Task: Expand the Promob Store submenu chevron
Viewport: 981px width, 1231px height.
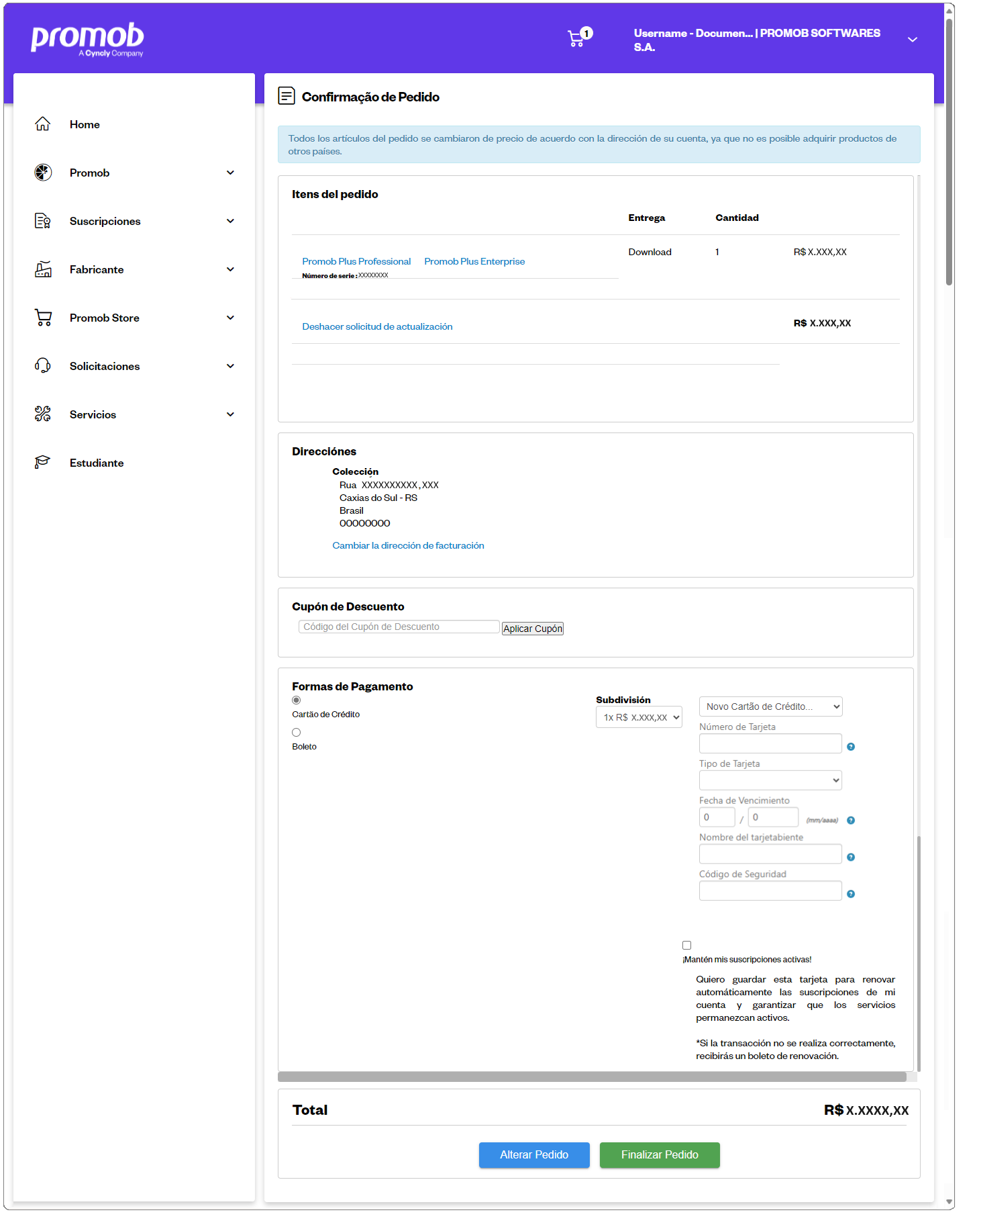Action: [231, 318]
